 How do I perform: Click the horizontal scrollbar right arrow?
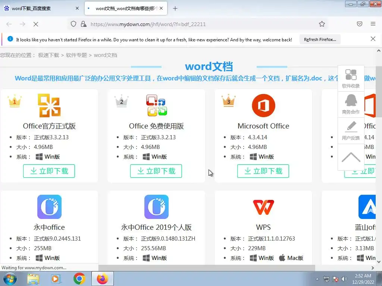[373, 268]
